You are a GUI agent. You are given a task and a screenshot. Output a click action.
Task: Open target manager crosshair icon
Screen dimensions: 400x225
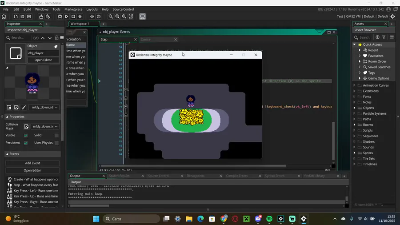[x=393, y=16]
